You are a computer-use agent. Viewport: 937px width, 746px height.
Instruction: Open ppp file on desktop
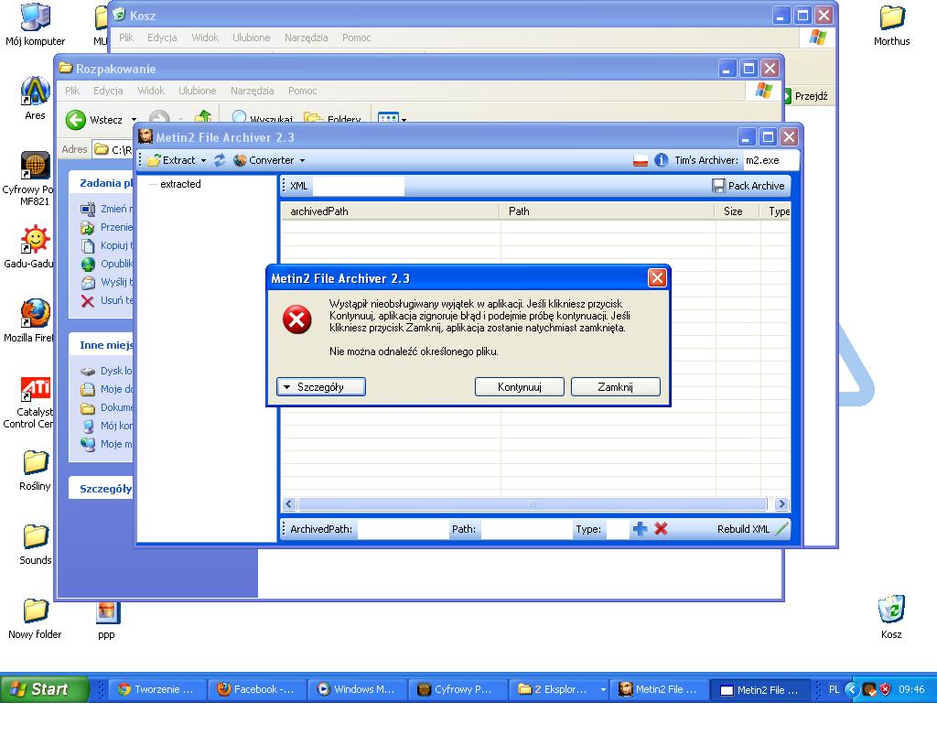click(106, 620)
